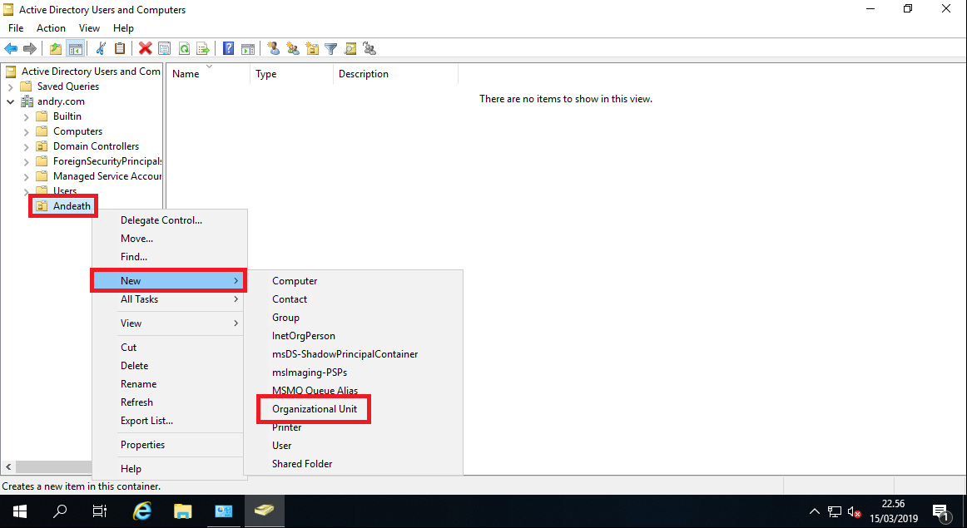Image resolution: width=967 pixels, height=528 pixels.
Task: Toggle the Show/Hide Action Pane icon
Action: coord(248,49)
